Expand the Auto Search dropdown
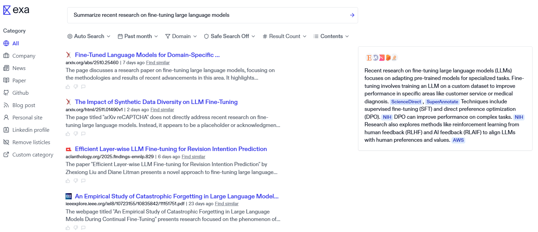 (x=89, y=36)
